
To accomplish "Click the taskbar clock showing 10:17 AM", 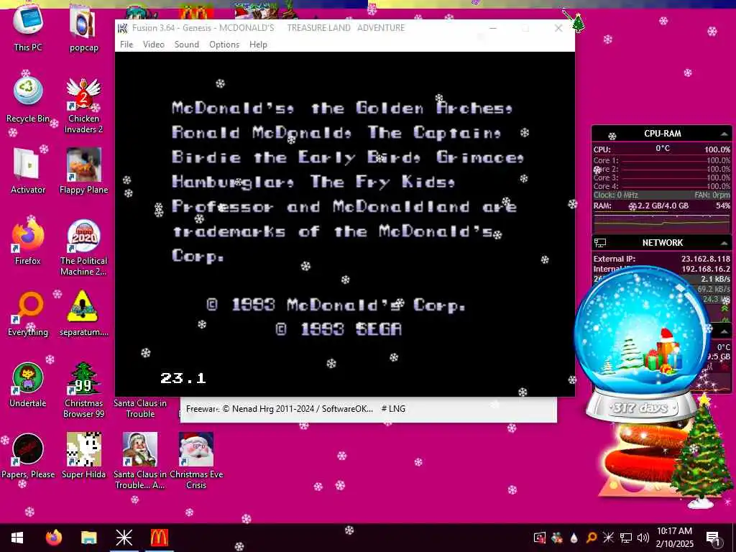I will point(674,538).
